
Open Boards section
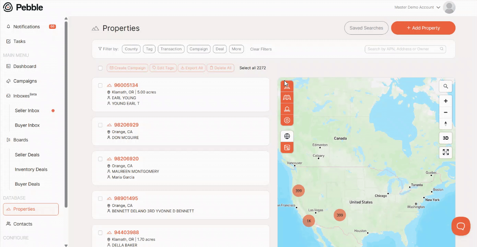click(x=21, y=140)
